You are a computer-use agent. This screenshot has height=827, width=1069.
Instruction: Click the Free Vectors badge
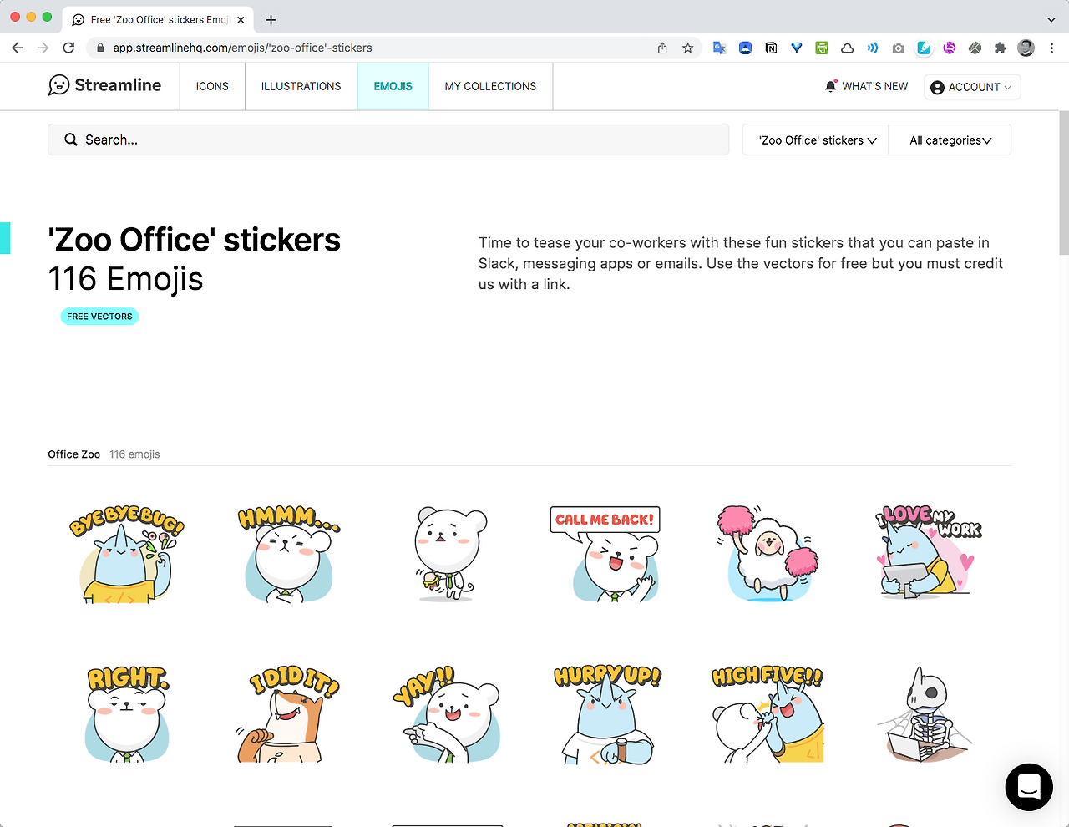pyautogui.click(x=99, y=317)
